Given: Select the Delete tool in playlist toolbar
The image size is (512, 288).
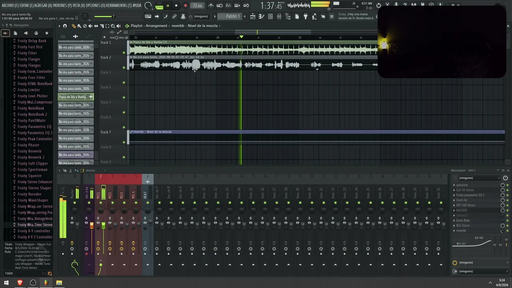Looking at the screenshot, I should click(85, 26).
